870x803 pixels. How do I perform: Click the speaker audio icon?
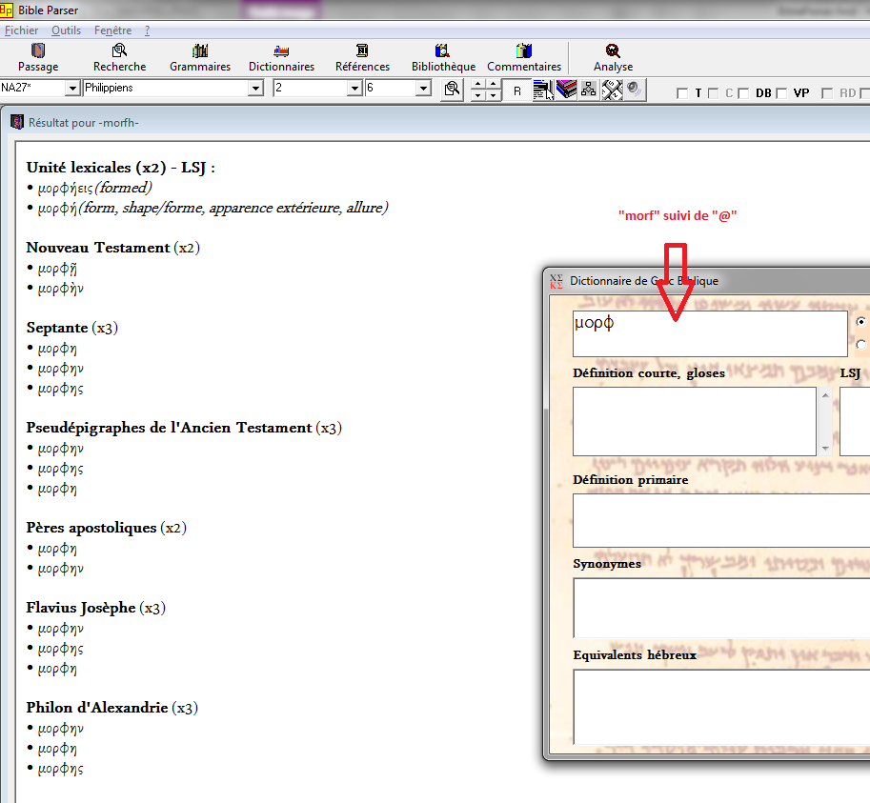[635, 90]
